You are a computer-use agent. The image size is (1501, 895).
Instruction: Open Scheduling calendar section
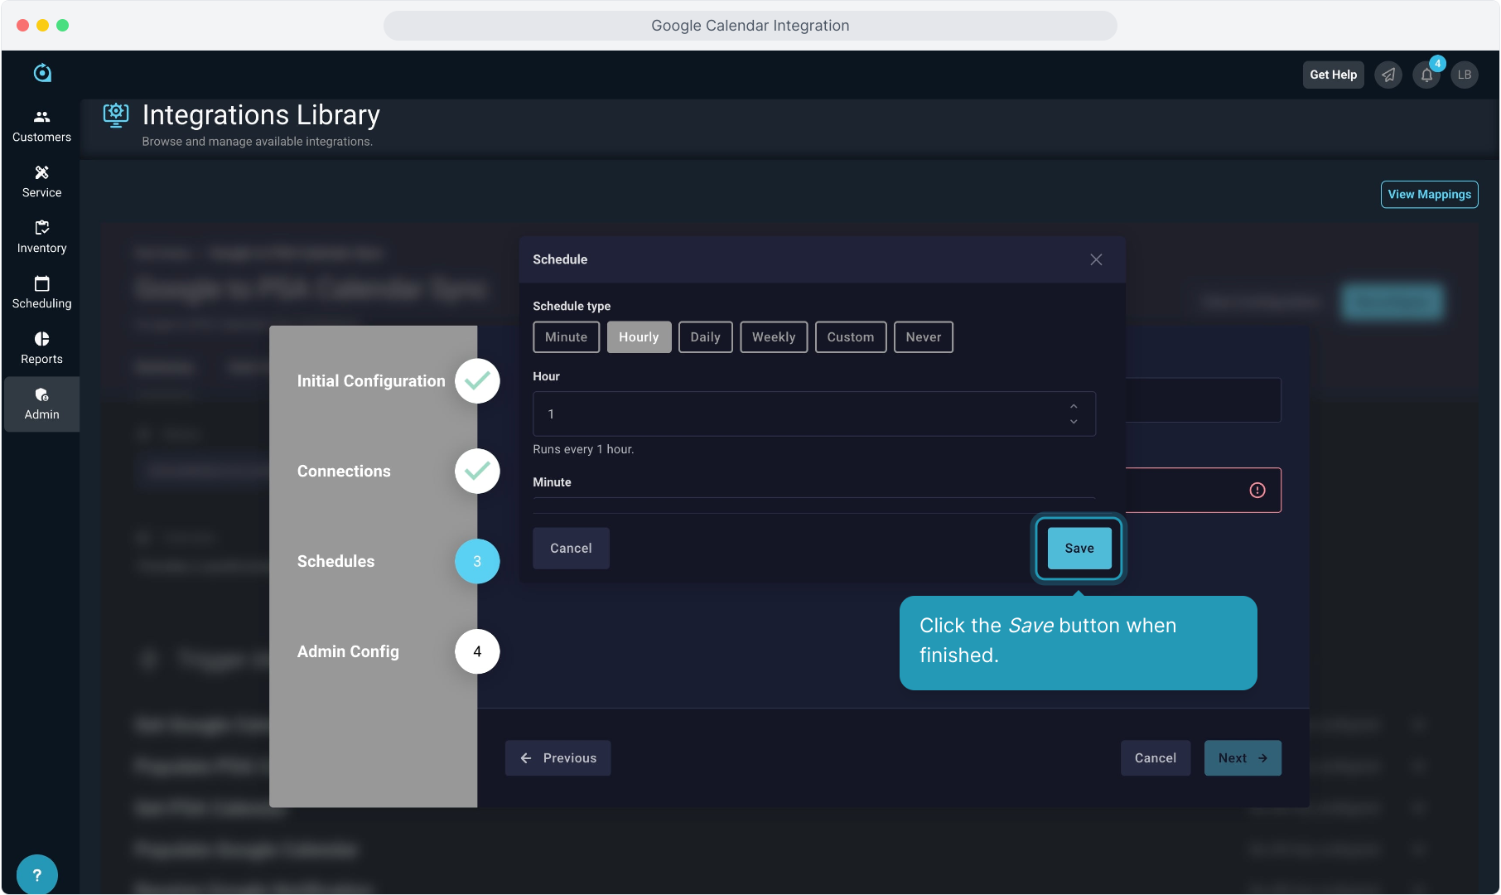pos(41,293)
